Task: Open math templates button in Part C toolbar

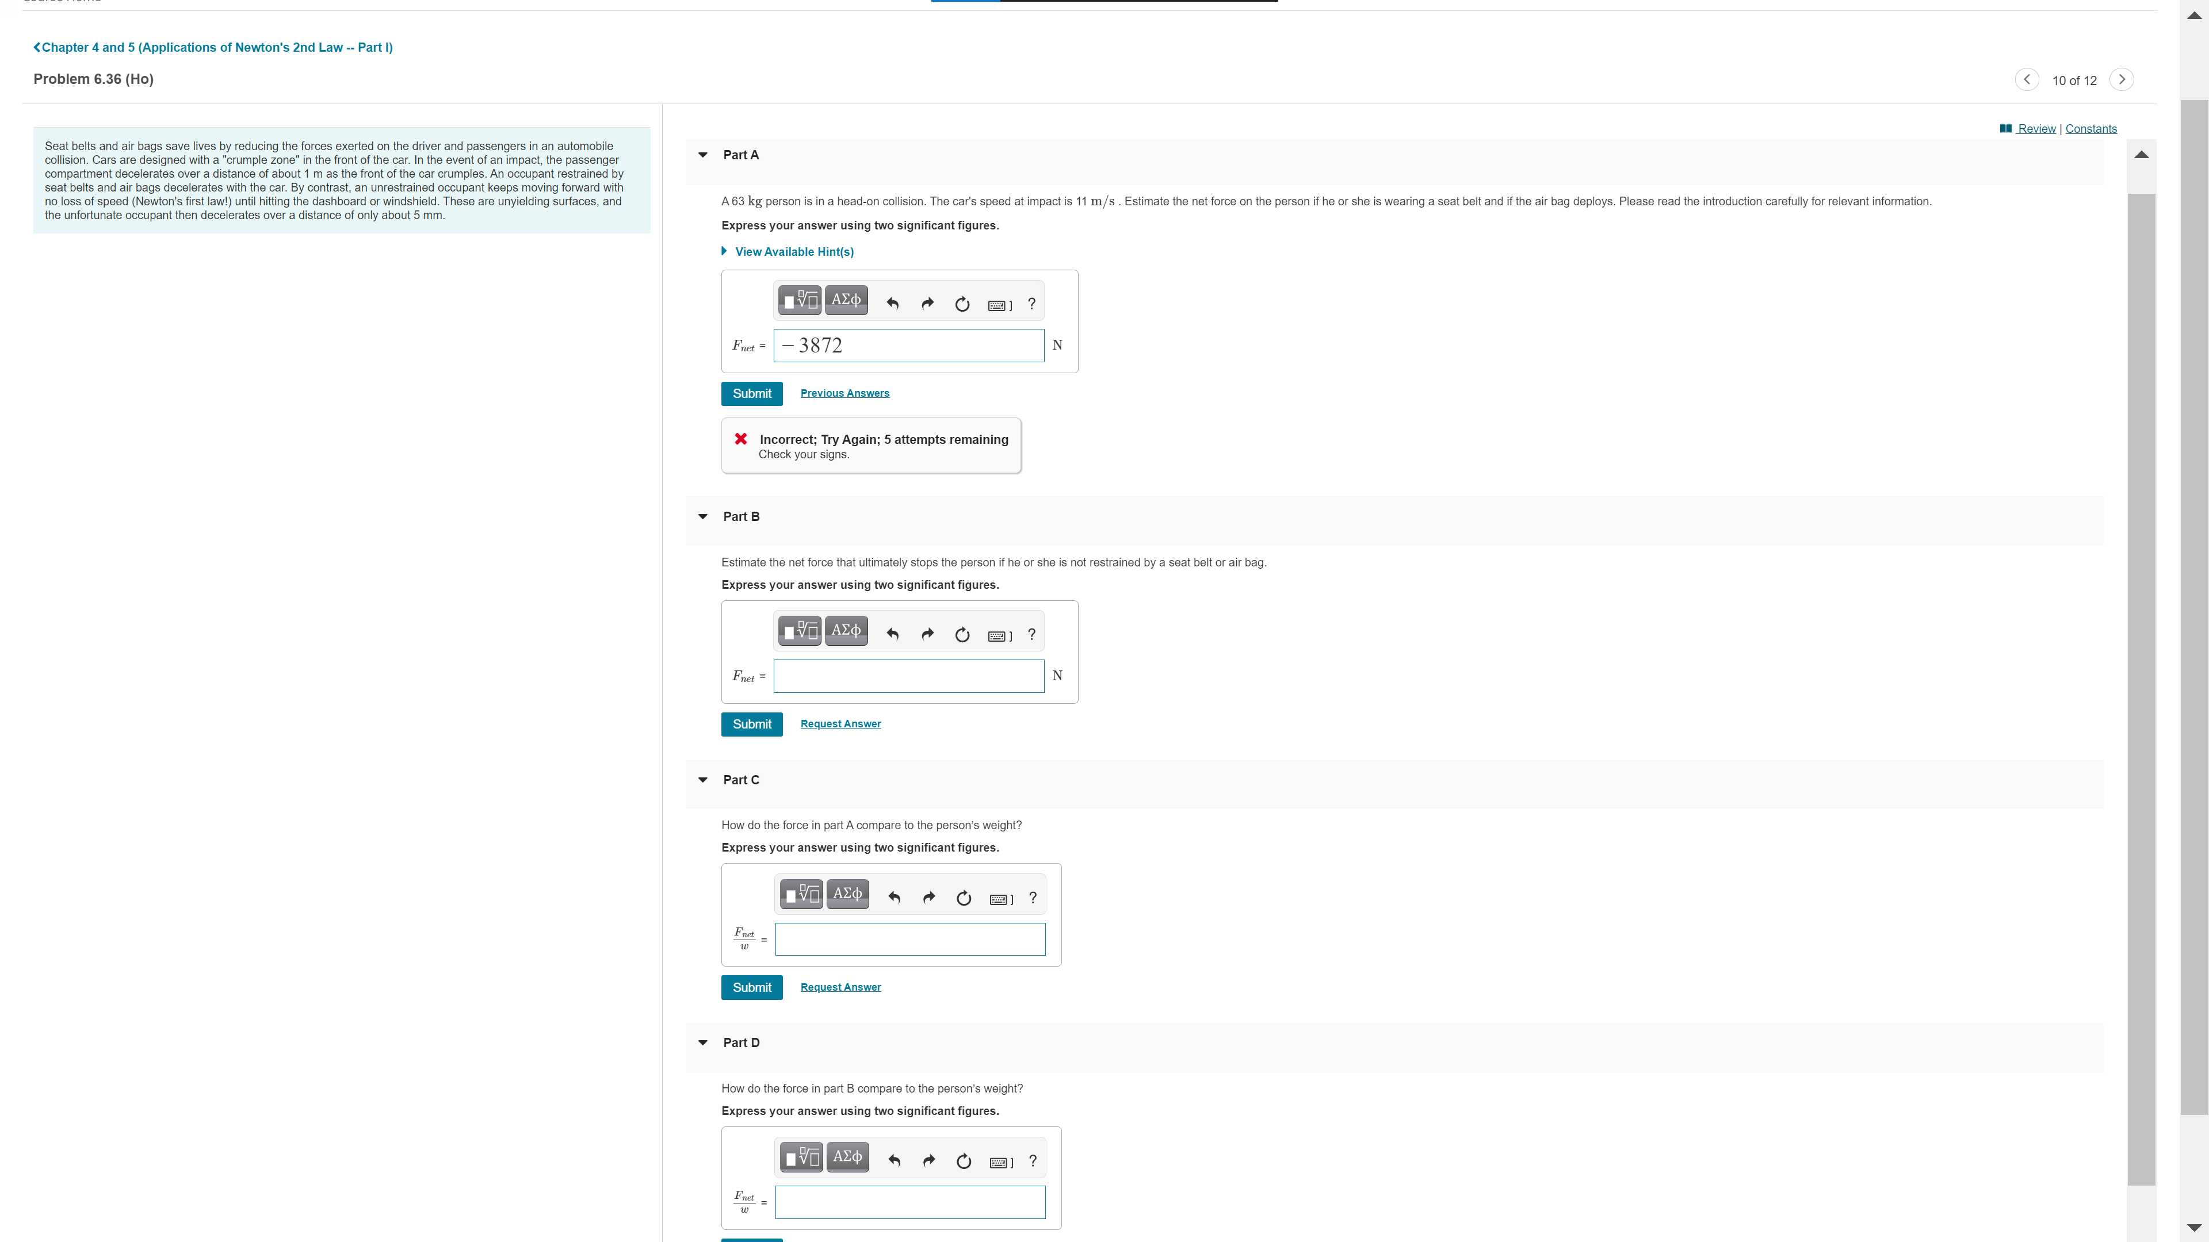Action: pyautogui.click(x=802, y=894)
